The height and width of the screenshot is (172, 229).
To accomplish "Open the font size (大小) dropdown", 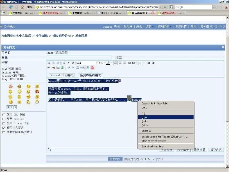I will [104, 63].
